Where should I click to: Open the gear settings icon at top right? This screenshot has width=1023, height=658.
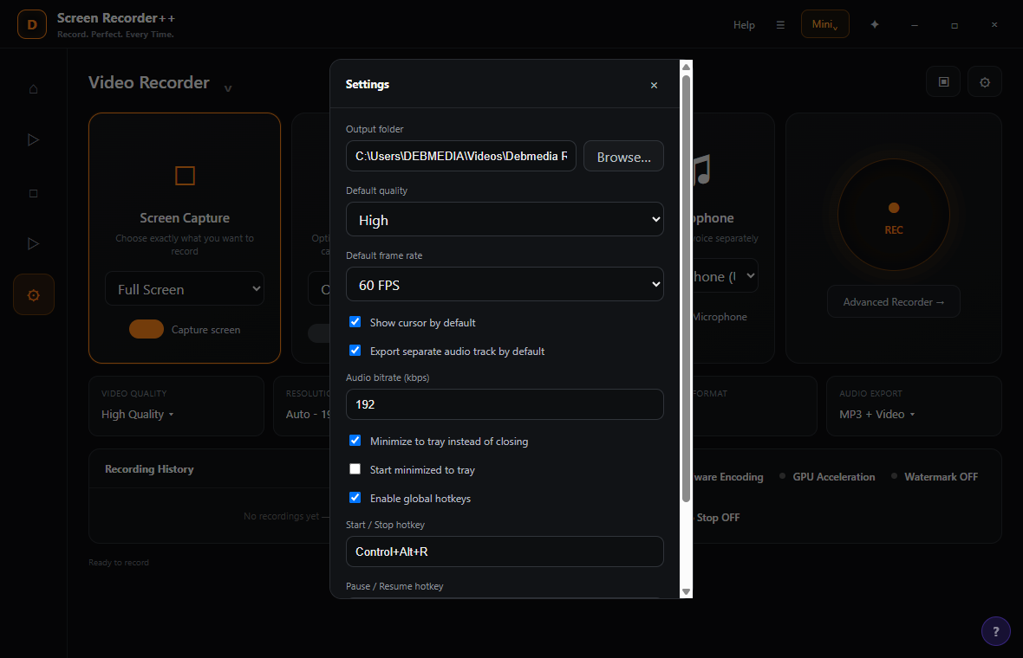(x=985, y=82)
